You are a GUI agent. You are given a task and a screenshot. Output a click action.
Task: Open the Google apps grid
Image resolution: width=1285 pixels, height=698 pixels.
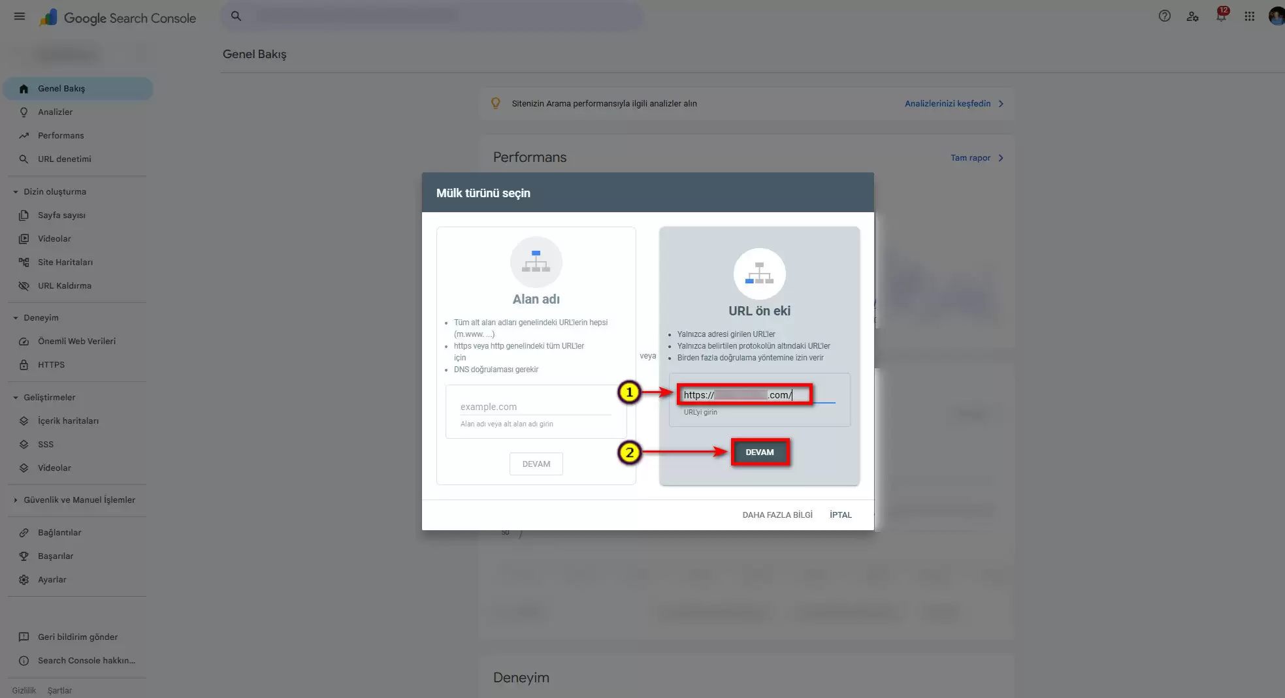coord(1249,16)
